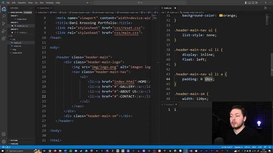Open the Source Control view
Screen dimensions: 273x153
4,24
